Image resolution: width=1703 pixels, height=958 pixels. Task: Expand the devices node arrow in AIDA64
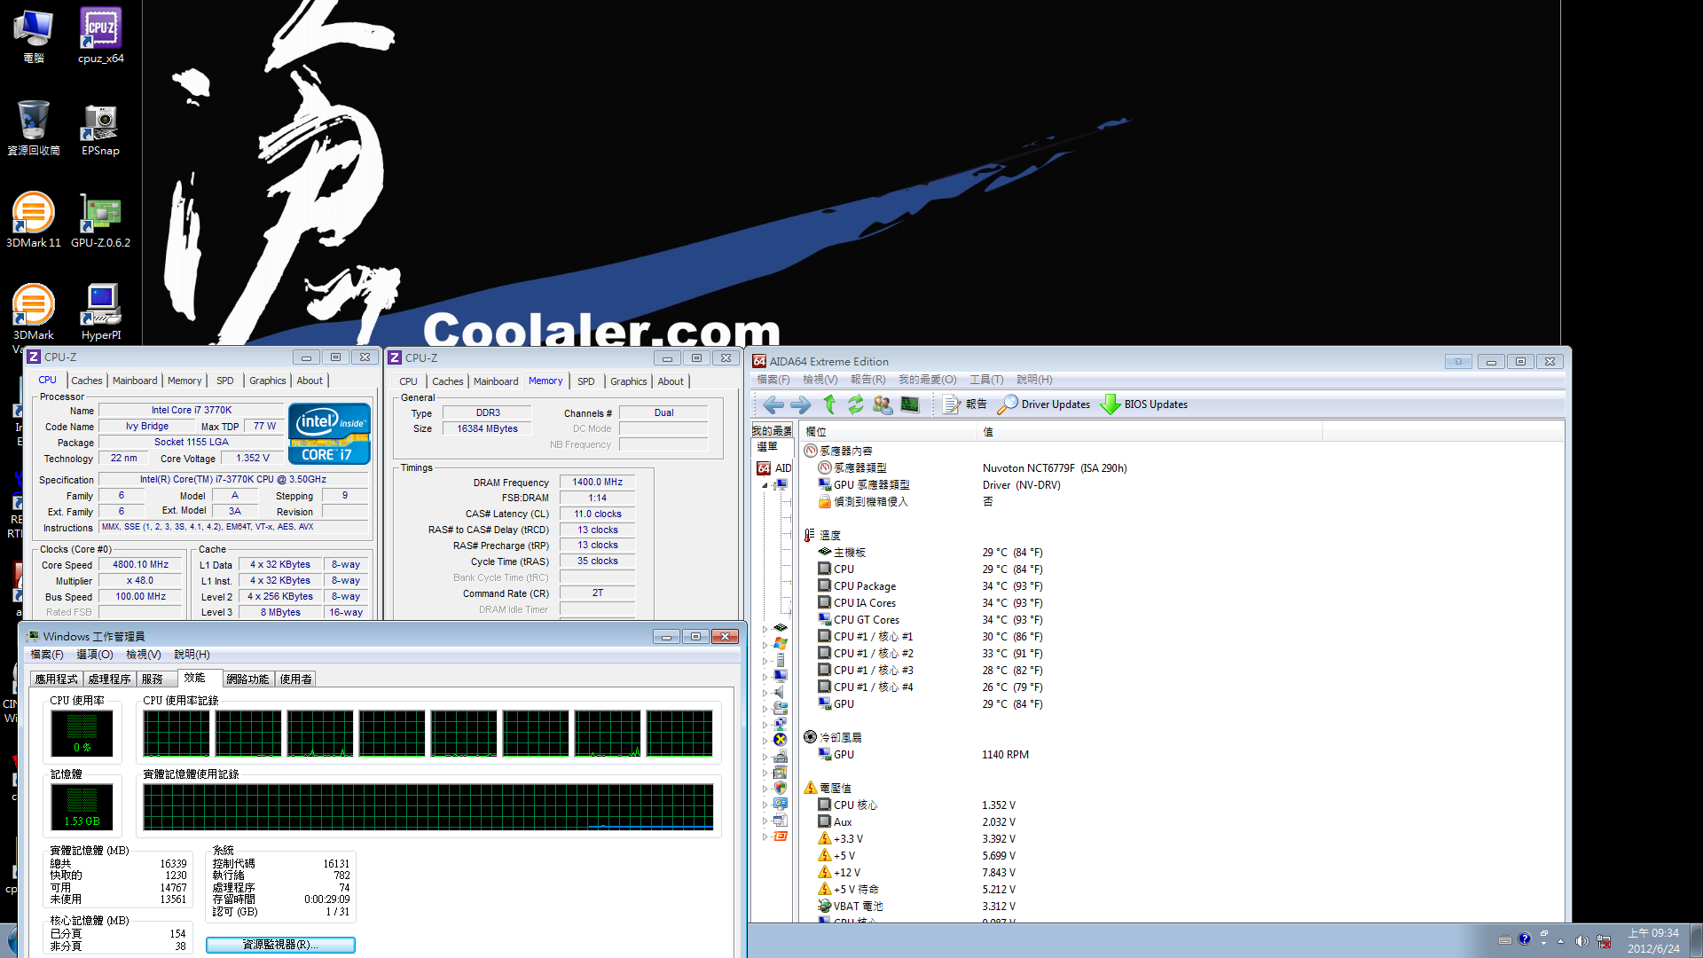765,757
